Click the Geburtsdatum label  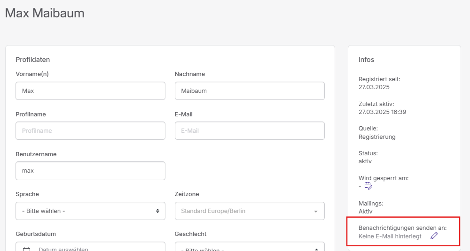point(36,234)
